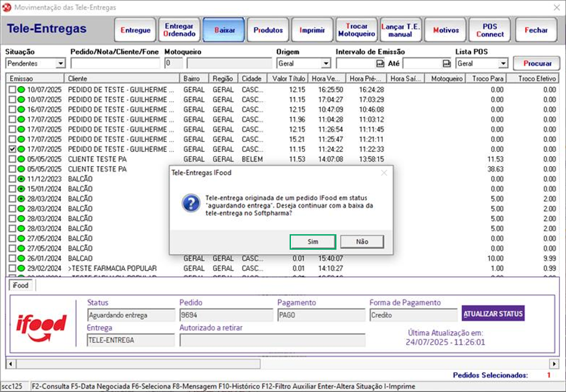566x392 pixels.
Task: Click Não in the Tele-Entregas iFood dialog
Action: [x=362, y=242]
